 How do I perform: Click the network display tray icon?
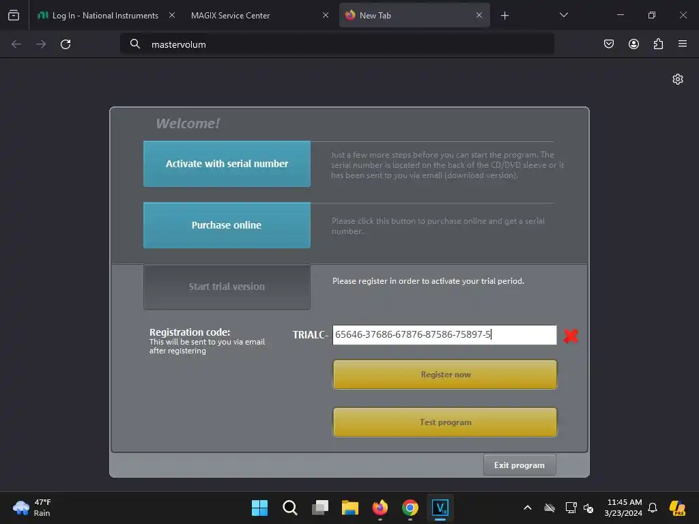click(x=571, y=508)
